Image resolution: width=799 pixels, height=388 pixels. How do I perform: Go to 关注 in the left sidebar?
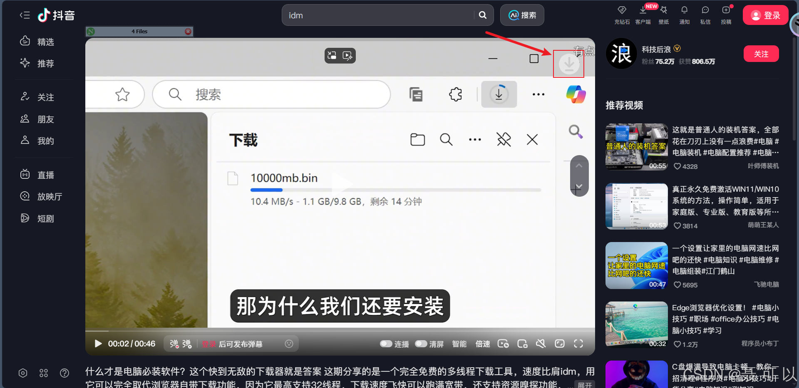tap(37, 97)
